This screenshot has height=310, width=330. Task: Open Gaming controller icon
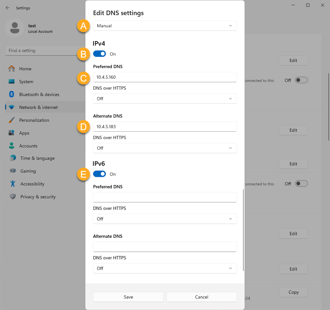point(13,171)
